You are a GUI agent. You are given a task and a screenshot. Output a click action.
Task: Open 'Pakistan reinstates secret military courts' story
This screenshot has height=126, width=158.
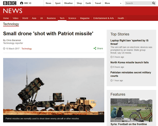pos(131,74)
